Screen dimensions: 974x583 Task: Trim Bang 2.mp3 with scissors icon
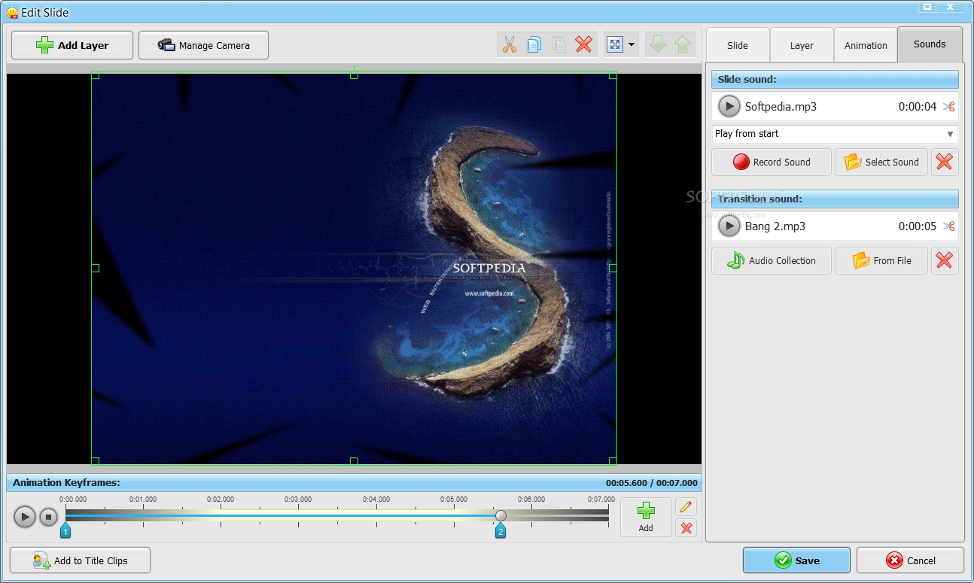click(948, 226)
